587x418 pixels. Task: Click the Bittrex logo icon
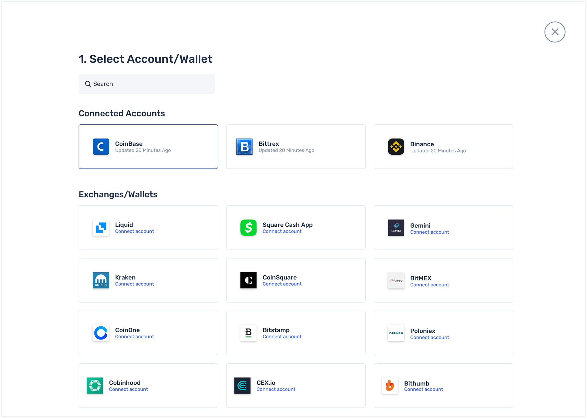click(x=244, y=147)
